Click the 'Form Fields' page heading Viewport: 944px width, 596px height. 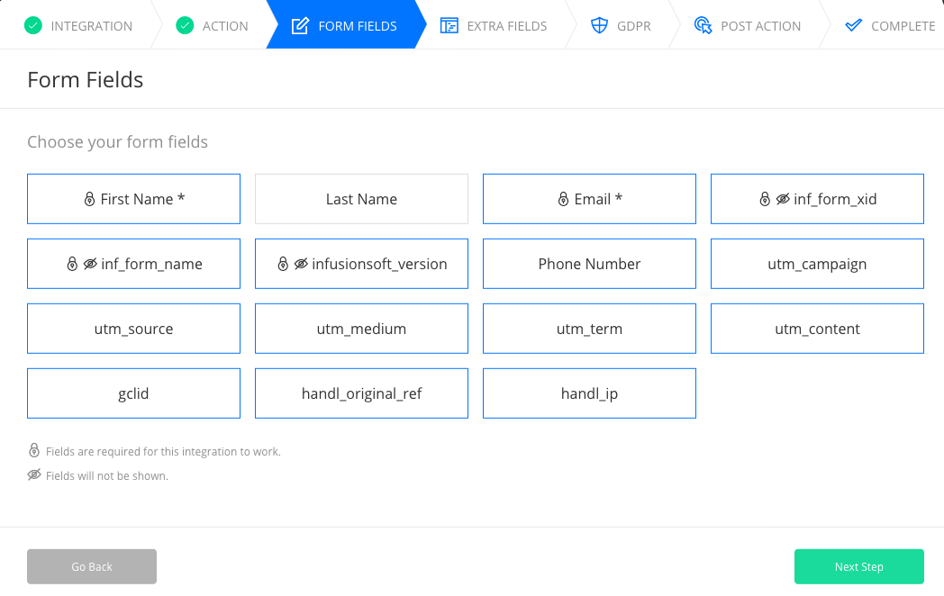click(86, 80)
